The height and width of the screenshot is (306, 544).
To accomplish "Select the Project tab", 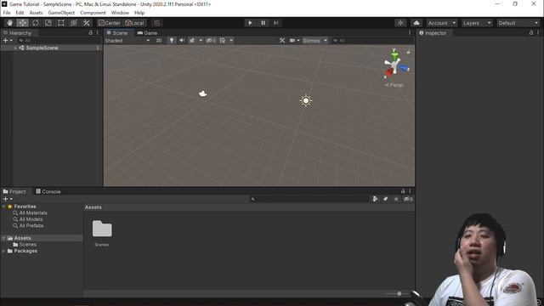I will 14,191.
